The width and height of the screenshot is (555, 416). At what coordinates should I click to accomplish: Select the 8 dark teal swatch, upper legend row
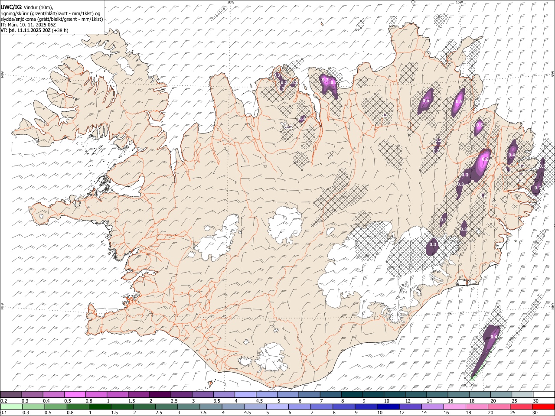click(352, 395)
